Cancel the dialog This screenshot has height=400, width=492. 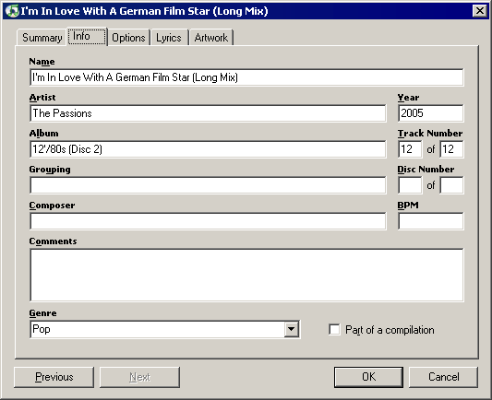click(443, 377)
